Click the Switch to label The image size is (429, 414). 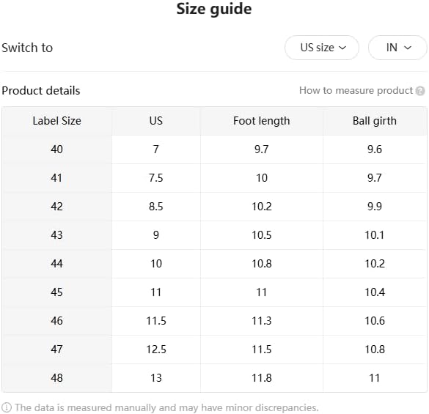[x=27, y=48]
